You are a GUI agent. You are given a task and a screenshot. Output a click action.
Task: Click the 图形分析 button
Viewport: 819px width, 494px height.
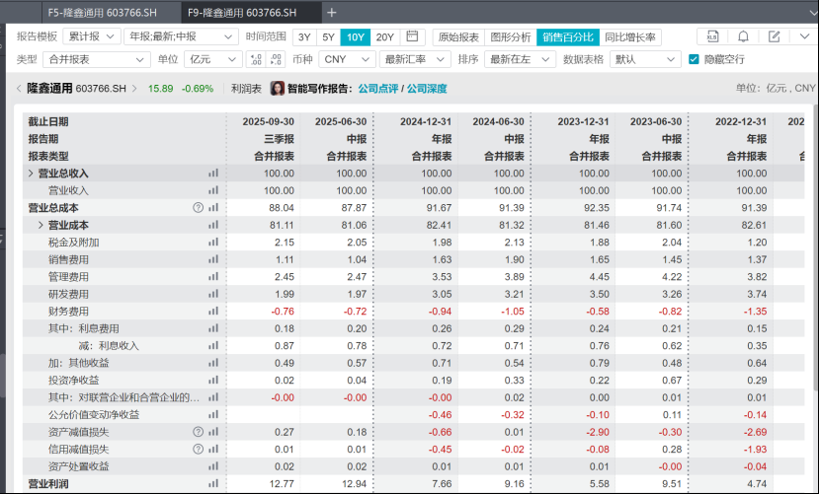click(x=510, y=37)
